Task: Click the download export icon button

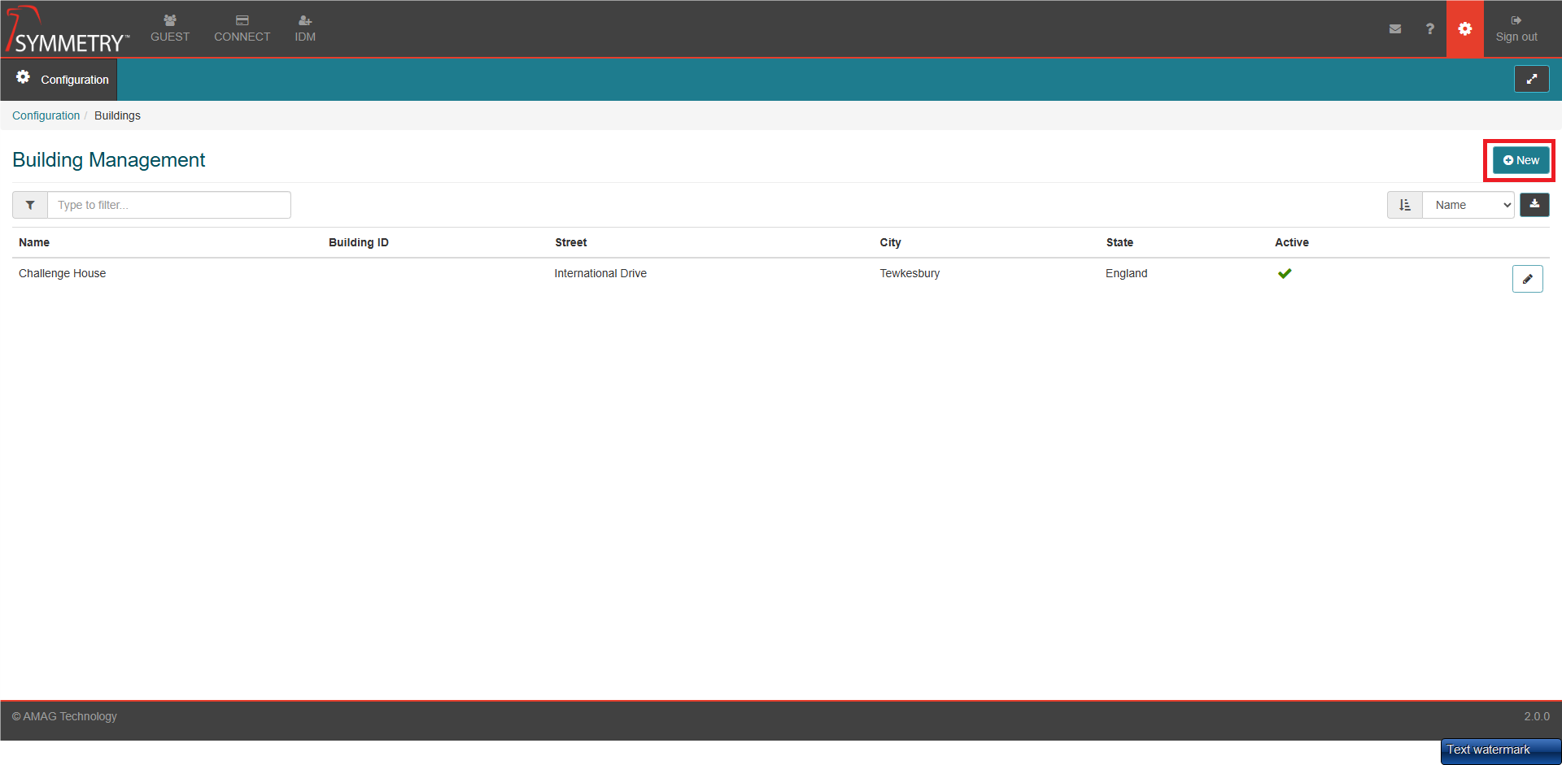Action: [1534, 205]
